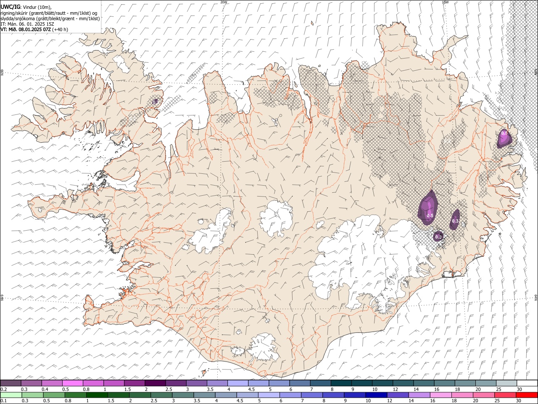Click the '20W' longitude label
The width and height of the screenshot is (538, 404).
tap(224, 2)
